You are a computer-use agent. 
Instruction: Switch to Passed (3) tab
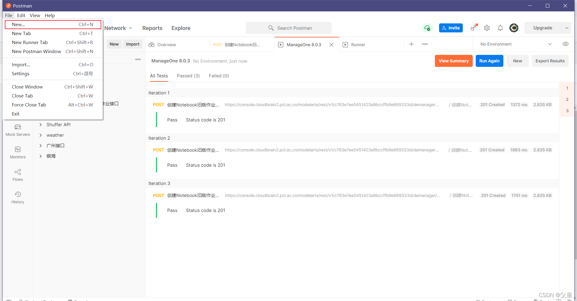188,76
